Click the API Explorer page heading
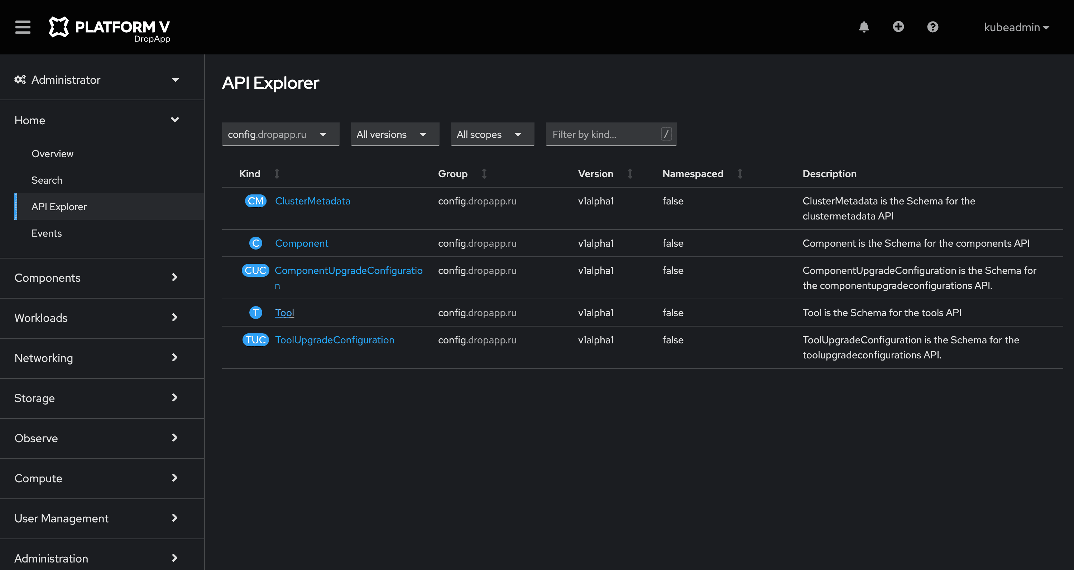The height and width of the screenshot is (570, 1074). click(270, 83)
